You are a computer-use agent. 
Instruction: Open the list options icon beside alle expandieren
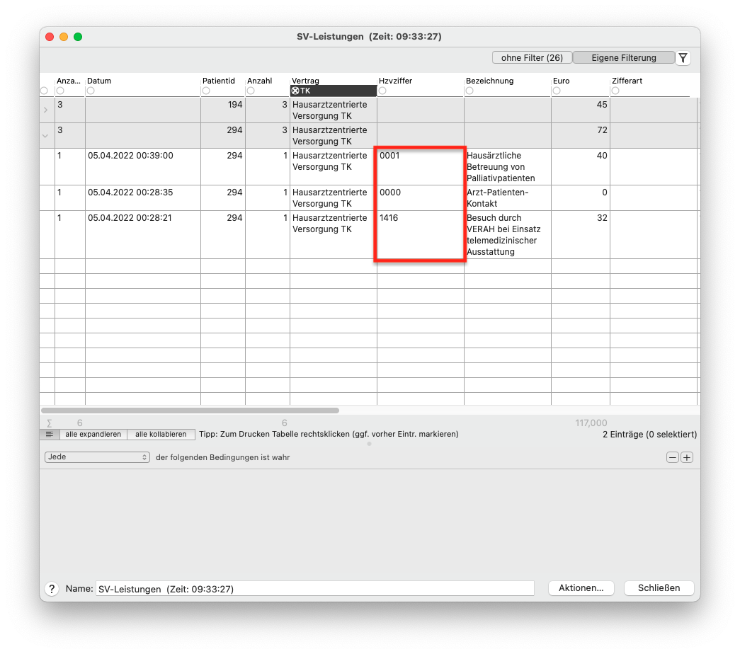(50, 434)
